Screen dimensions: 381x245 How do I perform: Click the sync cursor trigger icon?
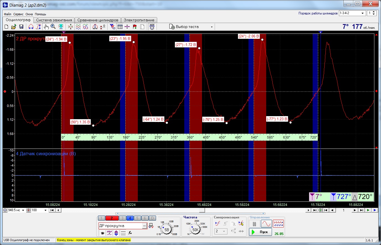[x=241, y=223]
